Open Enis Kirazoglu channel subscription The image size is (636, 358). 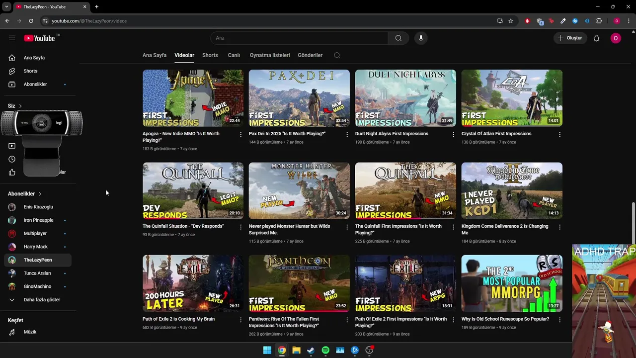tap(38, 207)
